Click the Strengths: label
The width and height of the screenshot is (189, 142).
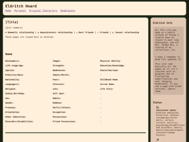pos(59,66)
